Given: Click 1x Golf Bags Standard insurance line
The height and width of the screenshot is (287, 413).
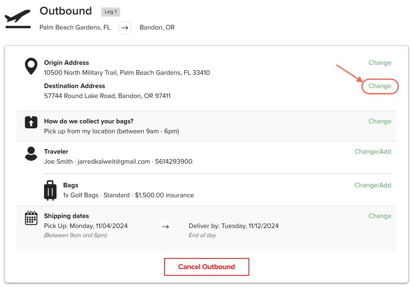Looking at the screenshot, I should [128, 195].
